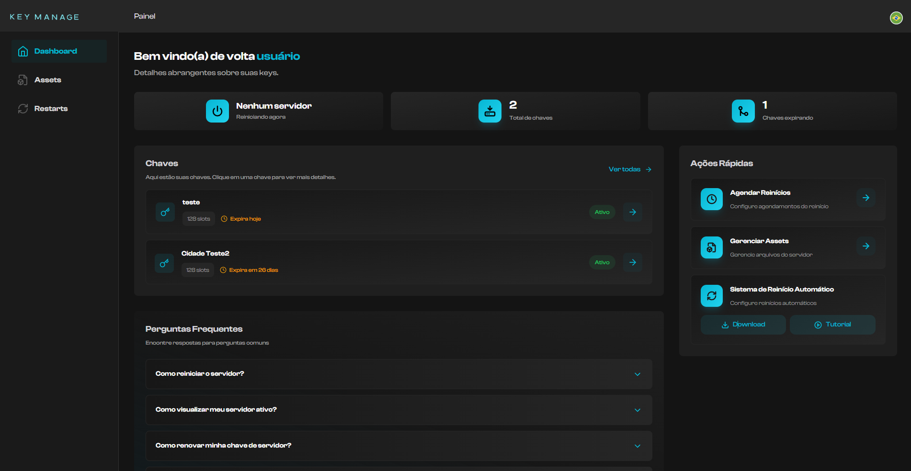Expand 'Como reiniciar o servidor?' question
Viewport: 911px width, 471px height.
click(399, 374)
